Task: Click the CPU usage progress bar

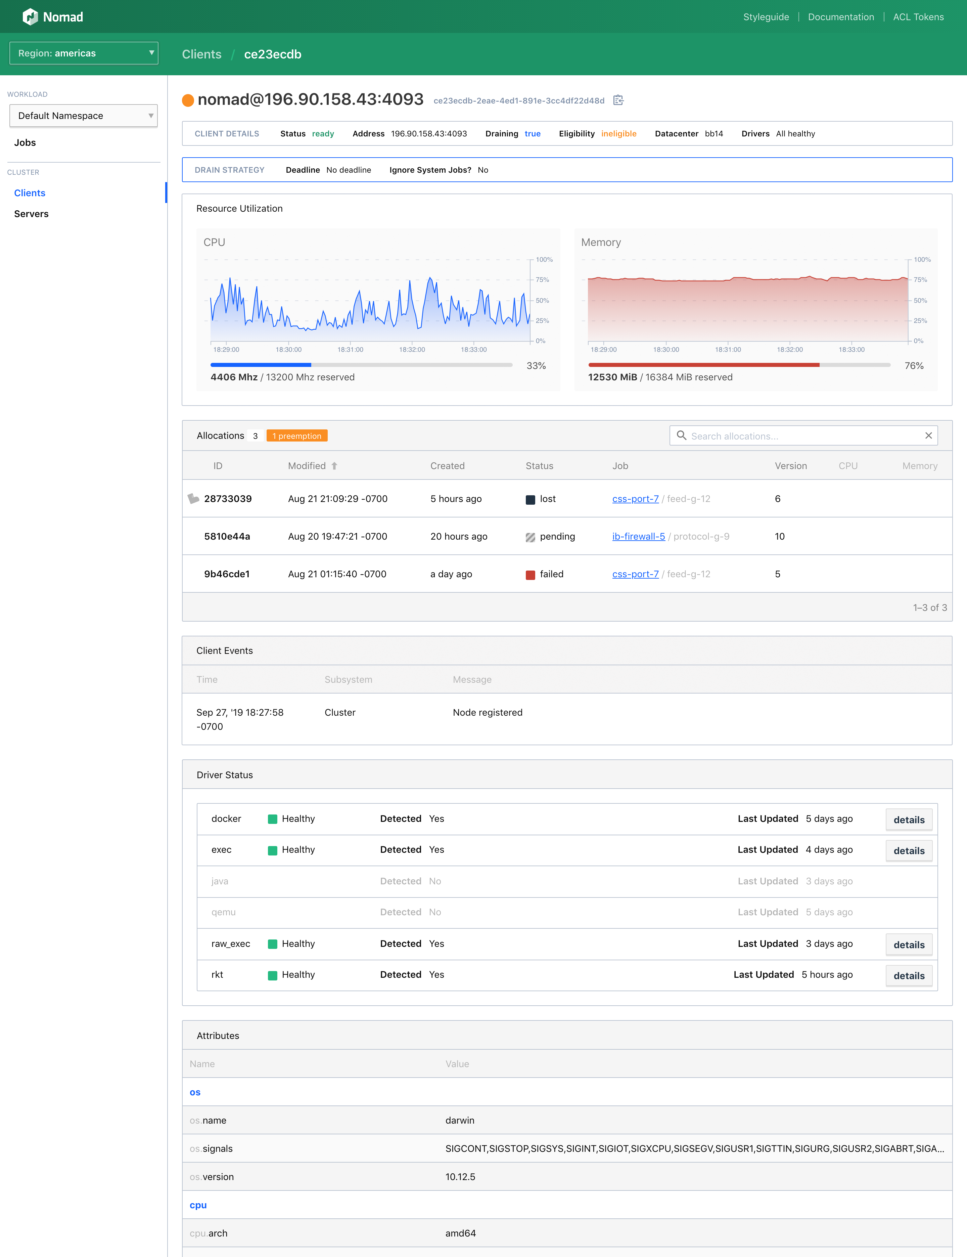Action: (361, 365)
